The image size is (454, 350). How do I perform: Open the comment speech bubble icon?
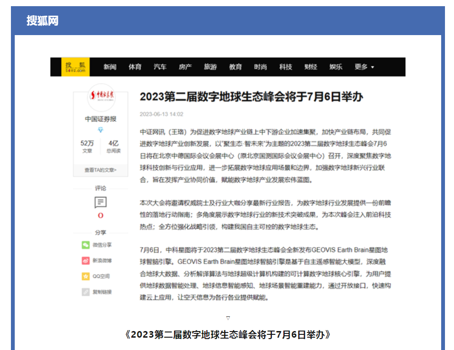tap(100, 203)
